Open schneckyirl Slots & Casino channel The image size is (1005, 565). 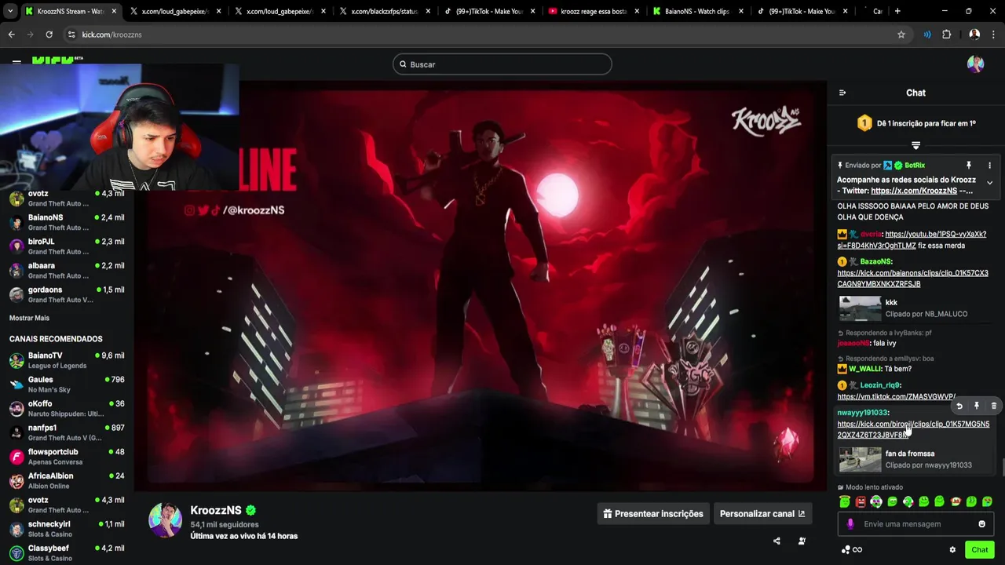click(x=67, y=529)
